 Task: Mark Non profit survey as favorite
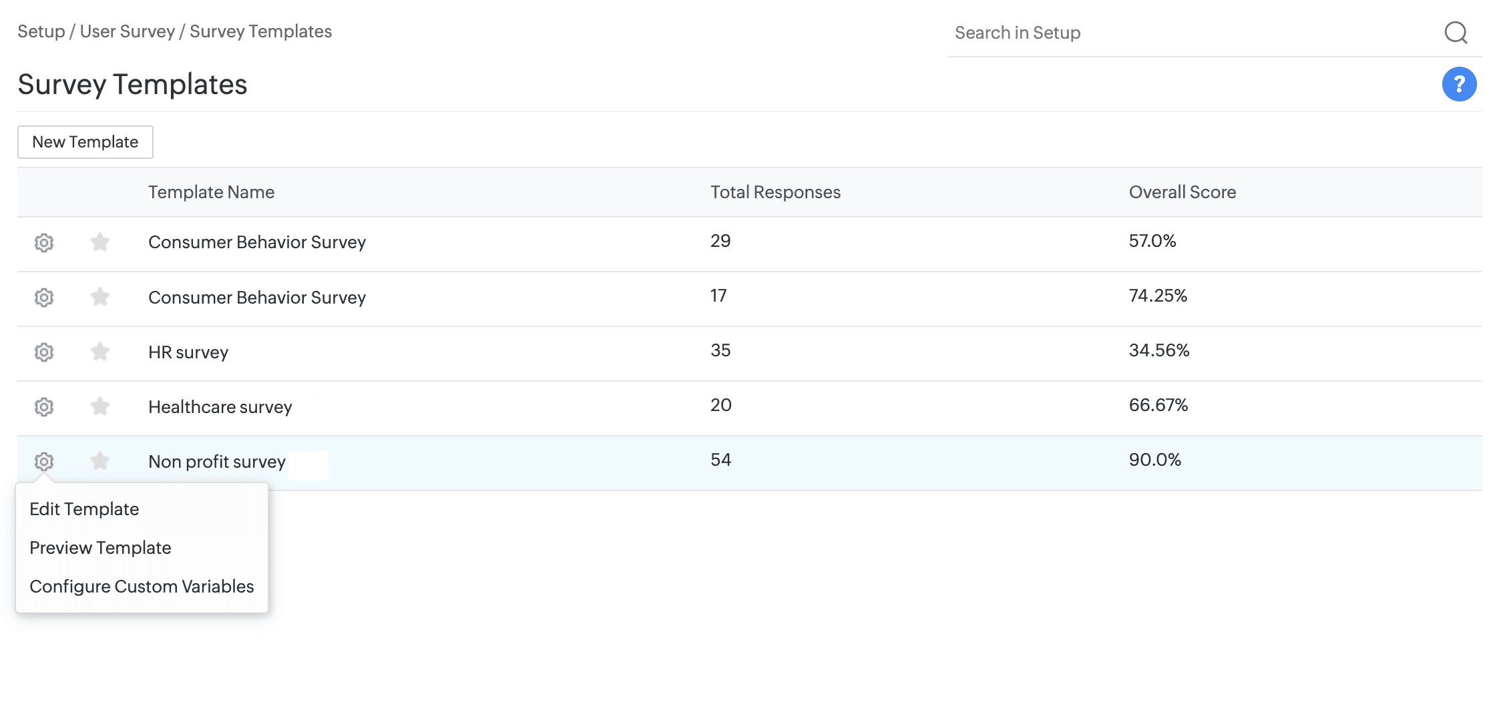coord(100,461)
